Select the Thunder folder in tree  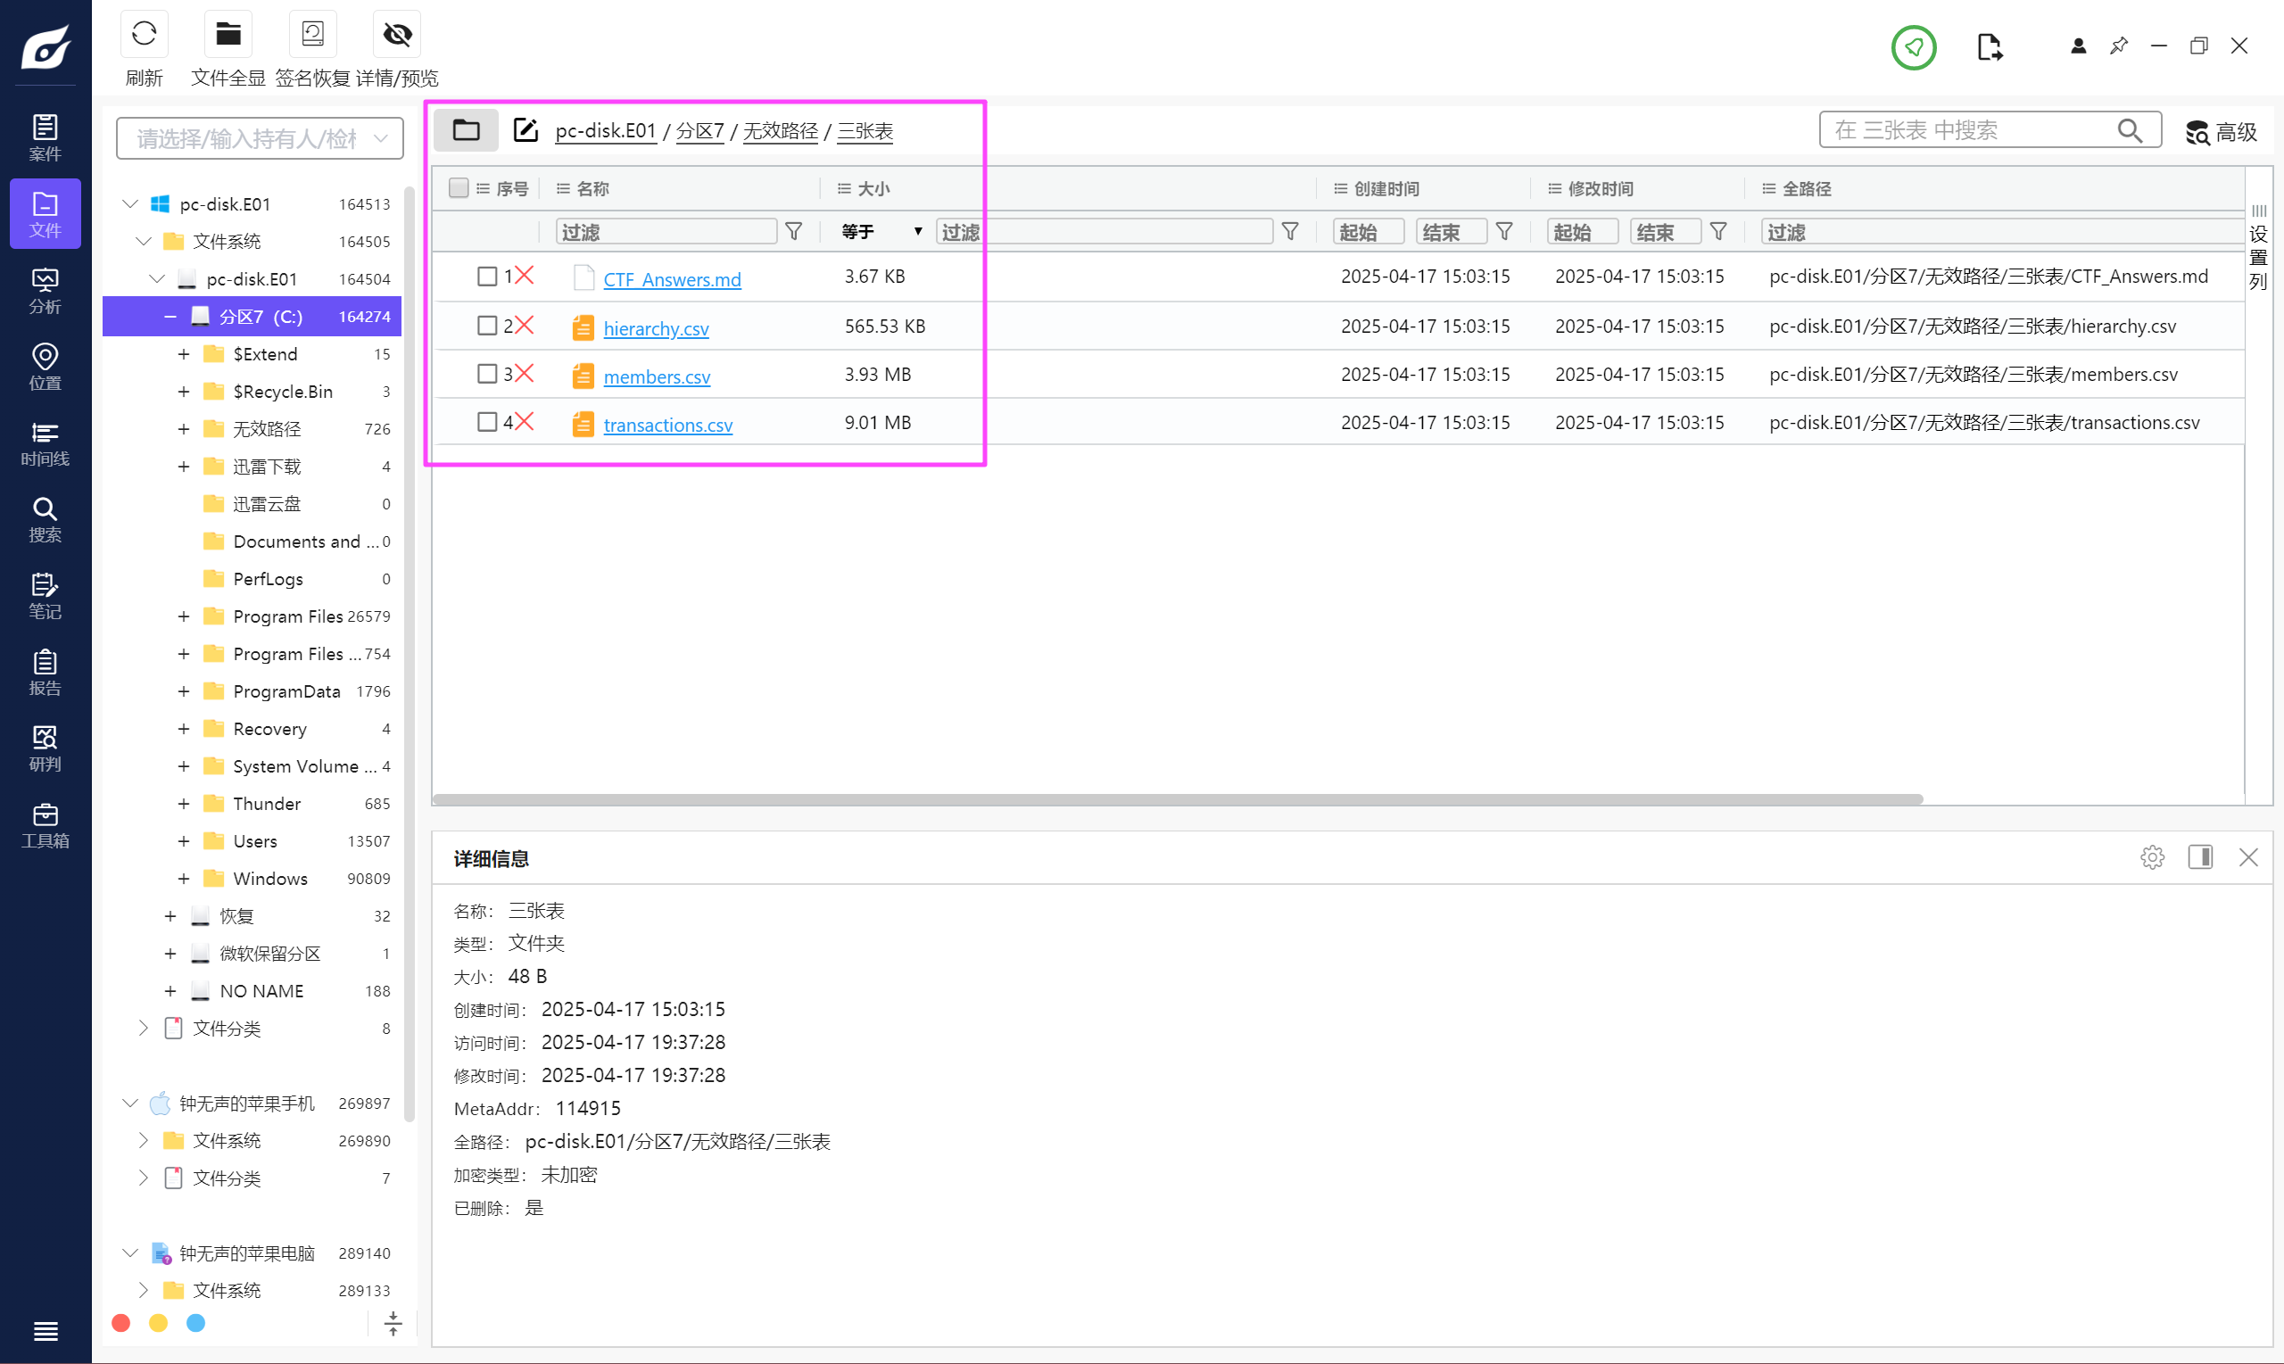tap(267, 805)
